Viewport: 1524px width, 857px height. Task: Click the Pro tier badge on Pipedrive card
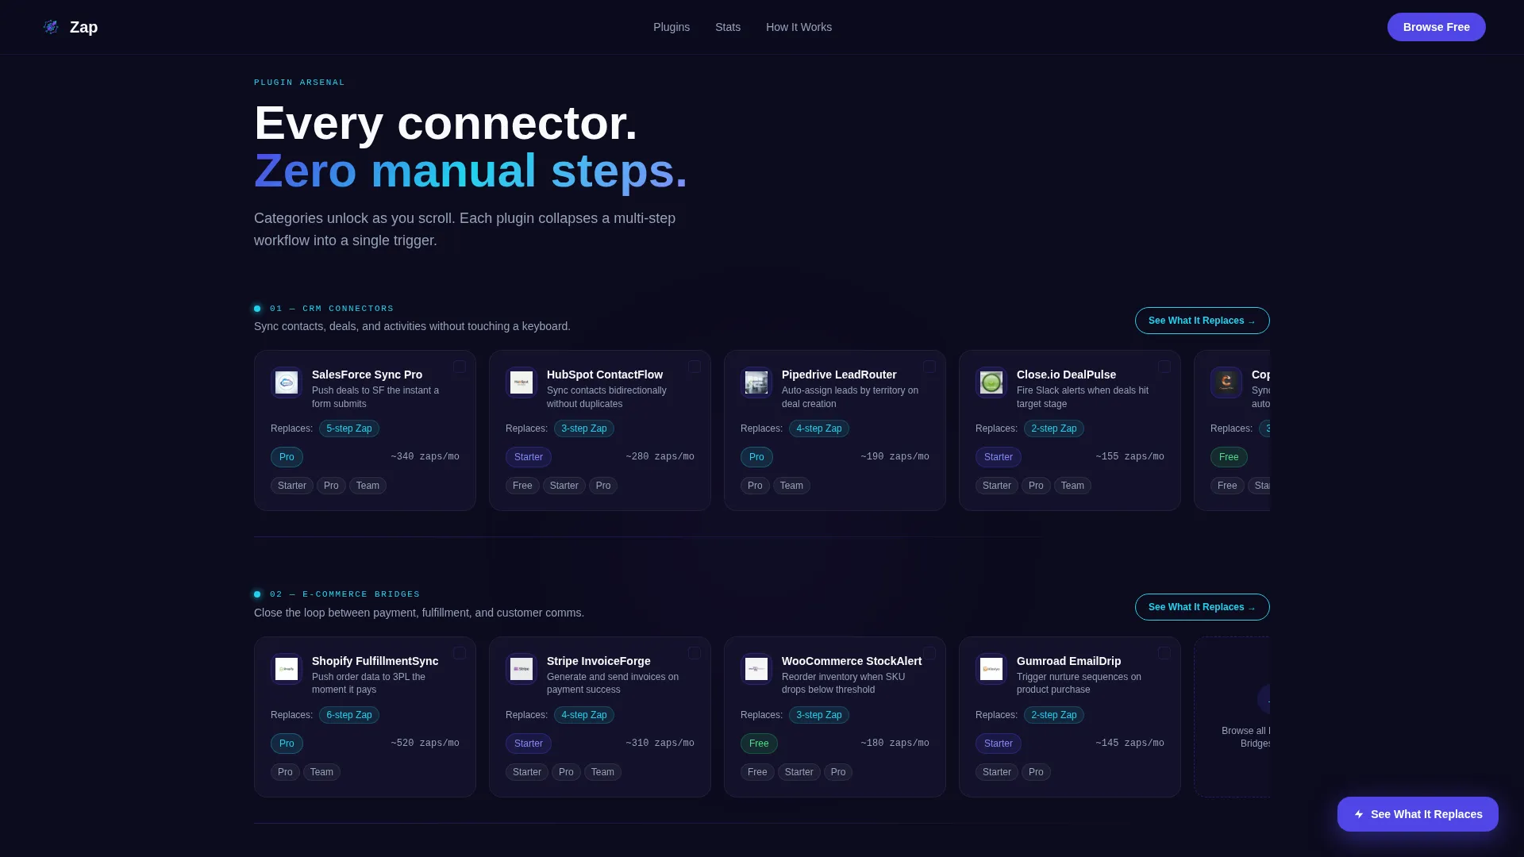[756, 457]
